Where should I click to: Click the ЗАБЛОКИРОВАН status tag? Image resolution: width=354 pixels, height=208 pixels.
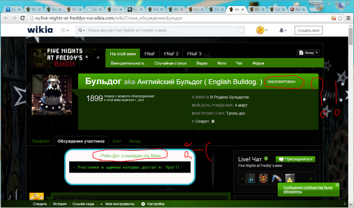tap(282, 82)
